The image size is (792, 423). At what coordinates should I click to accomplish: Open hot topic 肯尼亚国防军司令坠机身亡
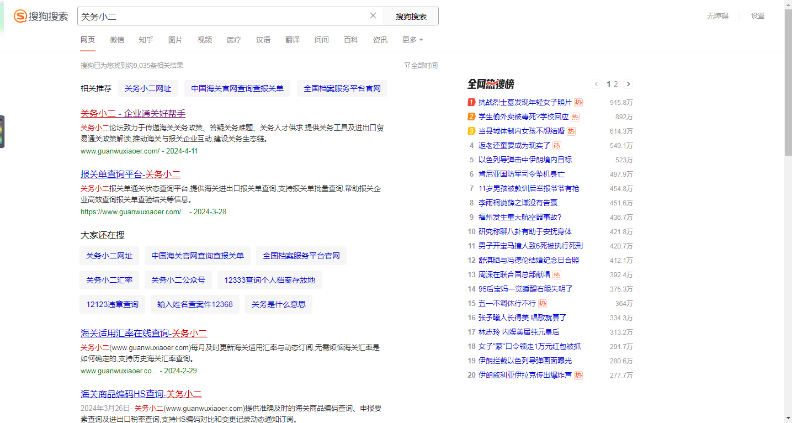[x=522, y=174]
